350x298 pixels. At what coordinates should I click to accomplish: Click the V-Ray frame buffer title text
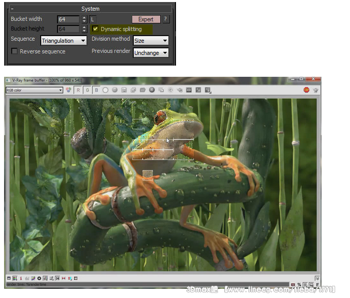click(47, 80)
